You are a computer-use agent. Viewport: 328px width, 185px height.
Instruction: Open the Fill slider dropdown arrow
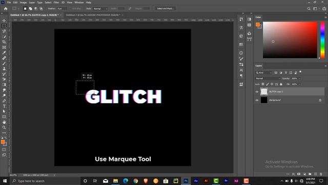click(x=299, y=84)
